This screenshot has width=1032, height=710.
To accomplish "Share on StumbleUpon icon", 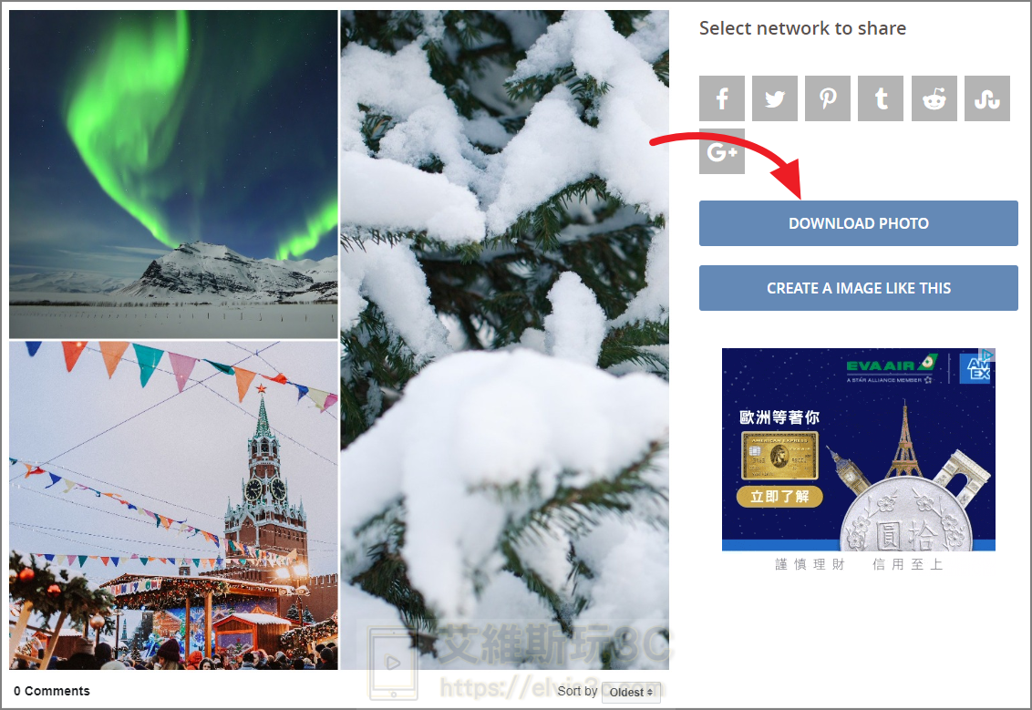I will tap(987, 98).
